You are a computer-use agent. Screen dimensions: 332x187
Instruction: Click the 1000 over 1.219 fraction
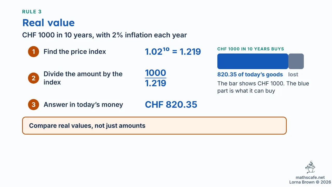point(156,78)
